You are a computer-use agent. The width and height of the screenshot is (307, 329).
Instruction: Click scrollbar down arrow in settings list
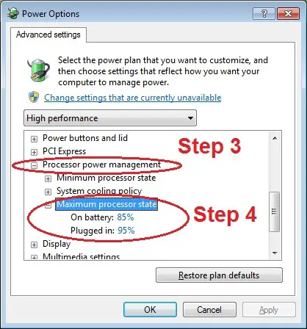tap(275, 253)
